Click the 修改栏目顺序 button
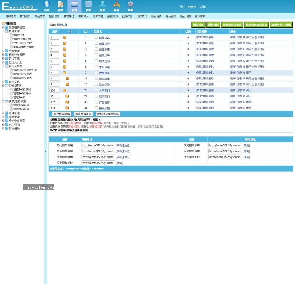The height and width of the screenshot is (284, 295). [x=61, y=114]
